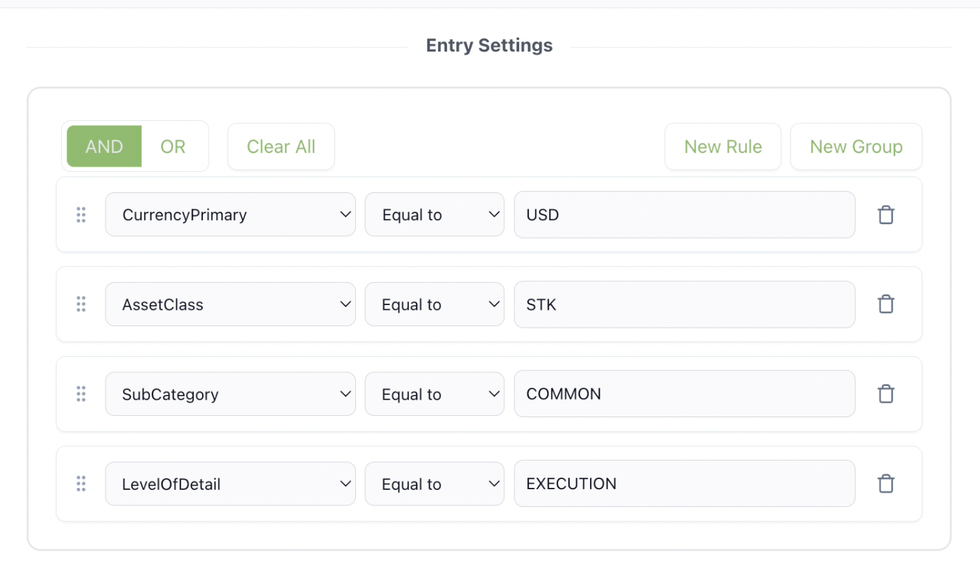Grab the drag handle on the LevelOfDetail rule
The image size is (980, 564).
81,483
